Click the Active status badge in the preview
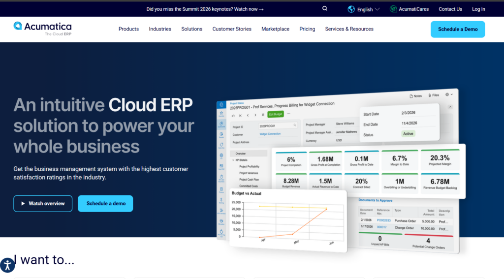This screenshot has width=504, height=279. coord(408,134)
